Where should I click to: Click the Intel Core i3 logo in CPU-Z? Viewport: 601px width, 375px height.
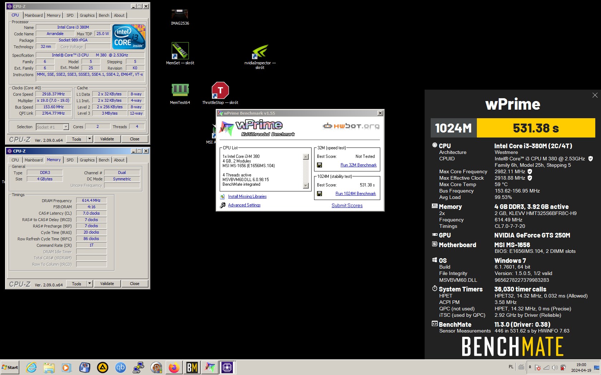(129, 36)
